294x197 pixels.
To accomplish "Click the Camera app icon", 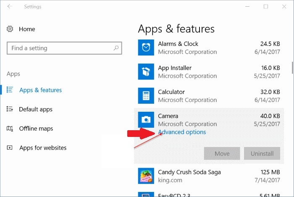I will pyautogui.click(x=146, y=120).
